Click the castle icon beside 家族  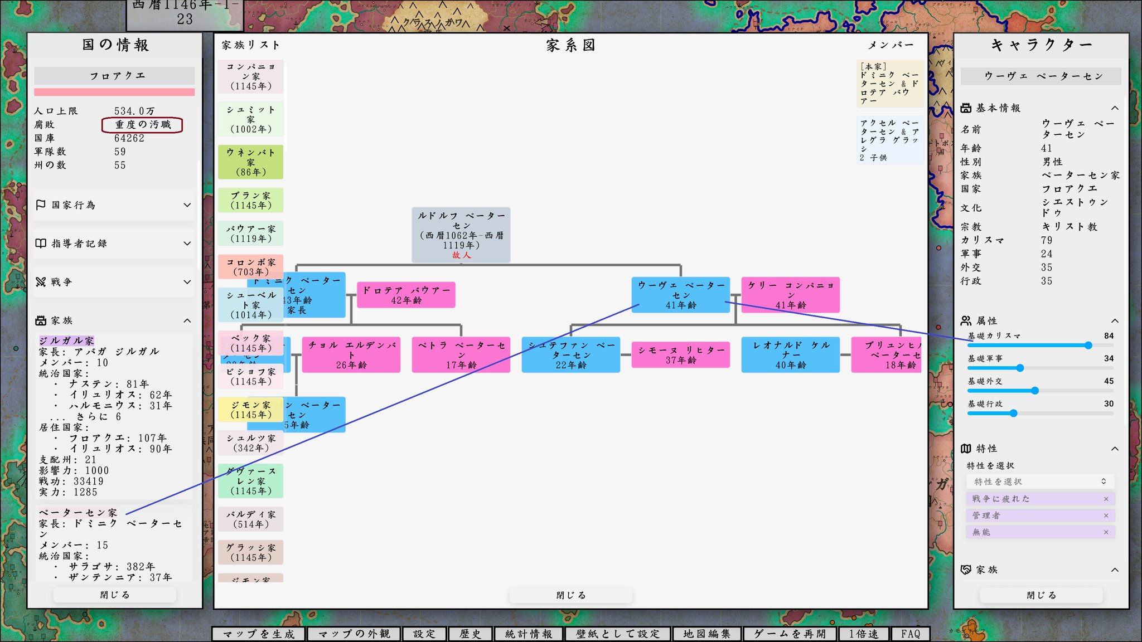pyautogui.click(x=41, y=320)
